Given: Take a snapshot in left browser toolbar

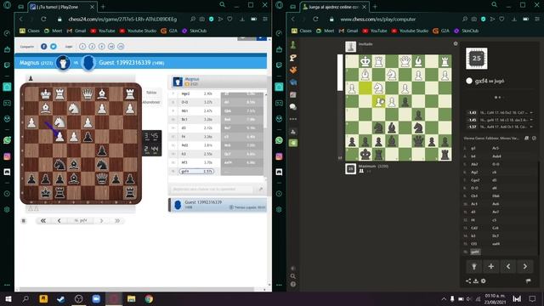Looking at the screenshot, I should click(202, 19).
